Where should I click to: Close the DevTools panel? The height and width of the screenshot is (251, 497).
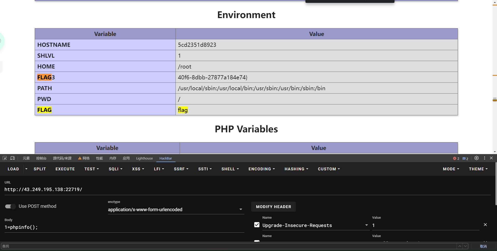coord(491,158)
